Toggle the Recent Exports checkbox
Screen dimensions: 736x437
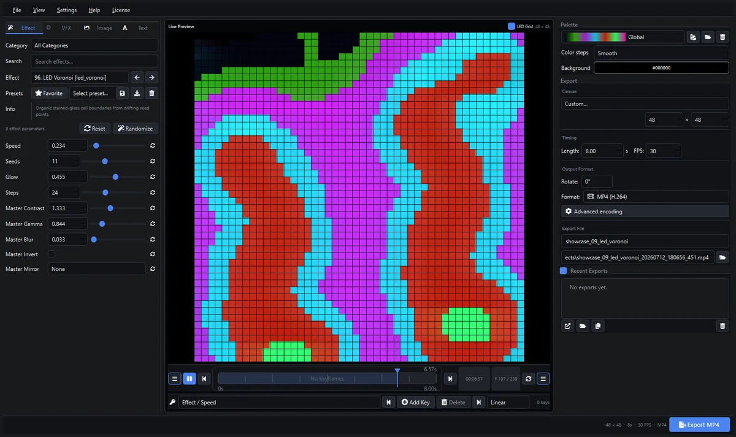564,271
